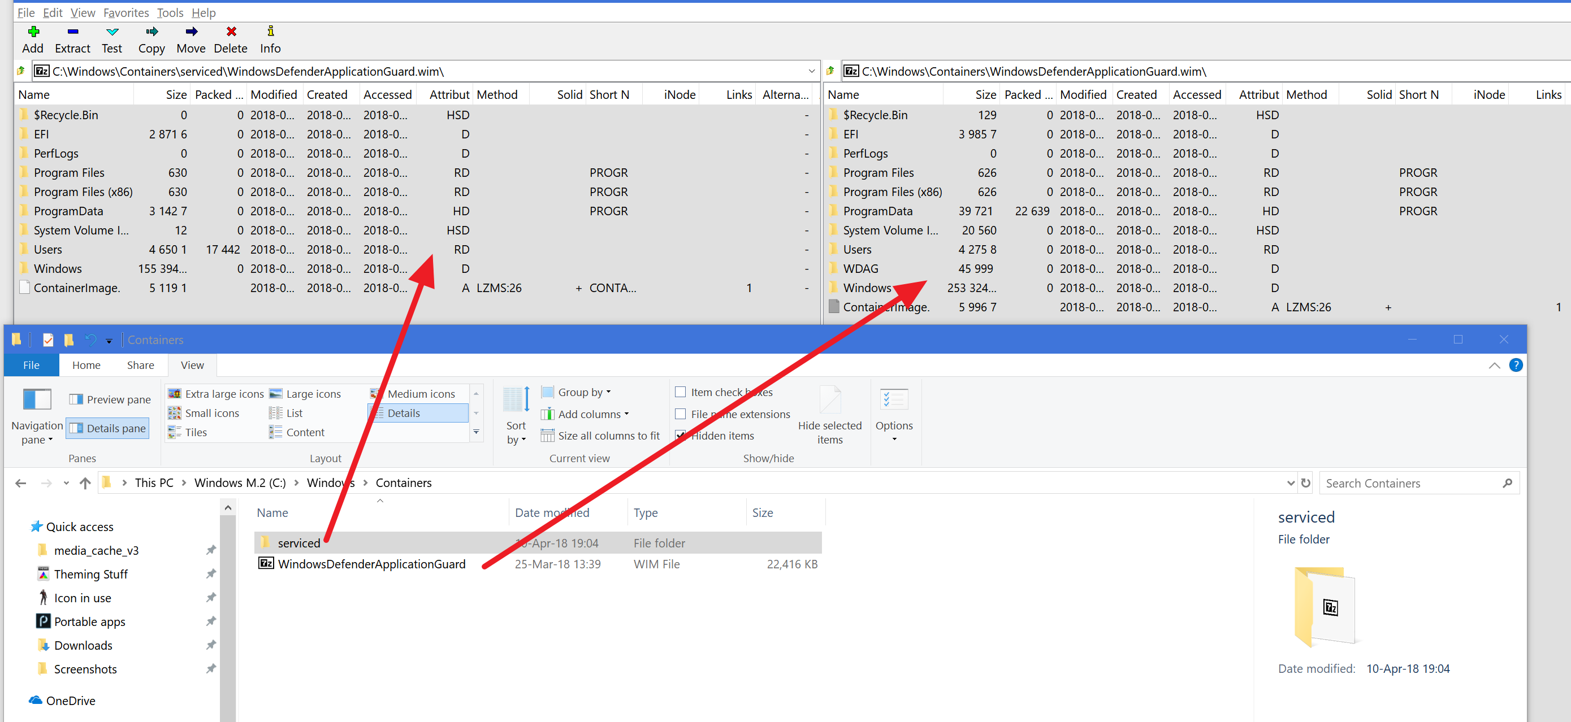The height and width of the screenshot is (722, 1571).
Task: Select Extra large icons layout
Action: point(216,394)
